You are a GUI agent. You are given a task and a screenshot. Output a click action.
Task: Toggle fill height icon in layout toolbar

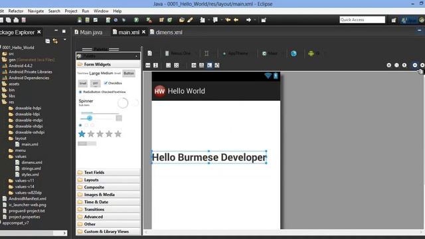(155, 65)
